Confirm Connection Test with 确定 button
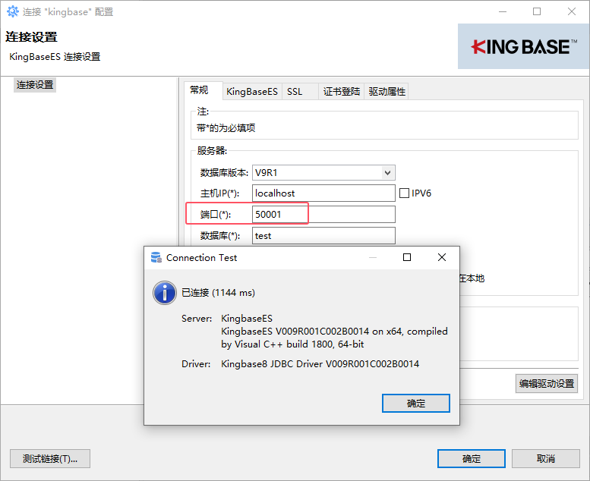The height and width of the screenshot is (481, 590). (x=416, y=403)
